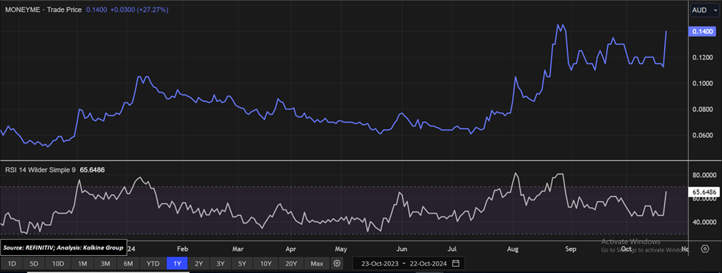This screenshot has width=722, height=273.
Task: Switch to the YTD range
Action: [153, 264]
